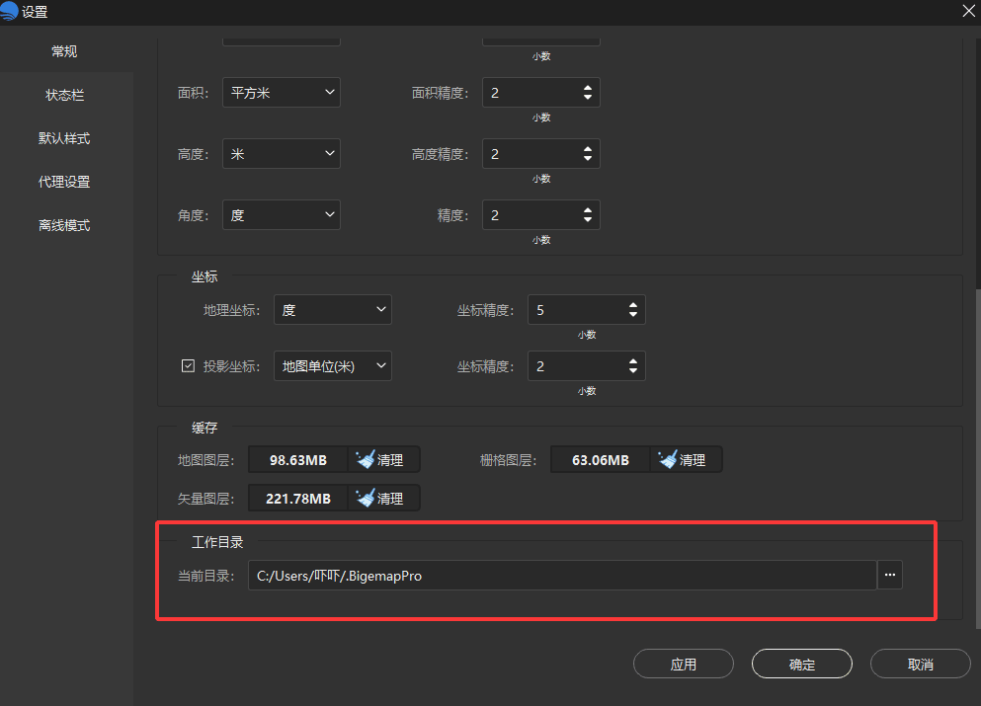Image resolution: width=981 pixels, height=706 pixels.
Task: Decrease the angle 精度 value with down arrow
Action: click(588, 219)
